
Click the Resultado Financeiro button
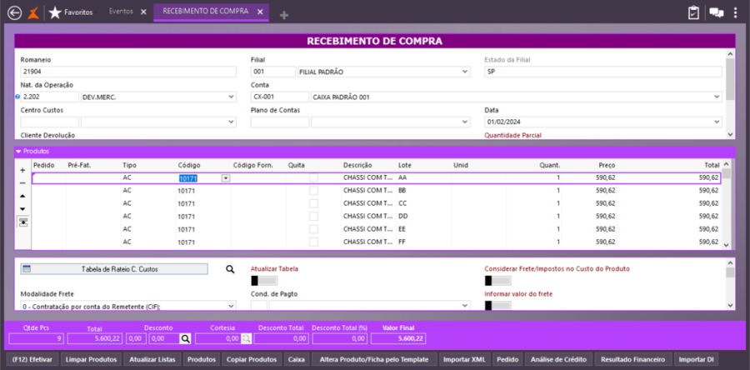tap(632, 359)
